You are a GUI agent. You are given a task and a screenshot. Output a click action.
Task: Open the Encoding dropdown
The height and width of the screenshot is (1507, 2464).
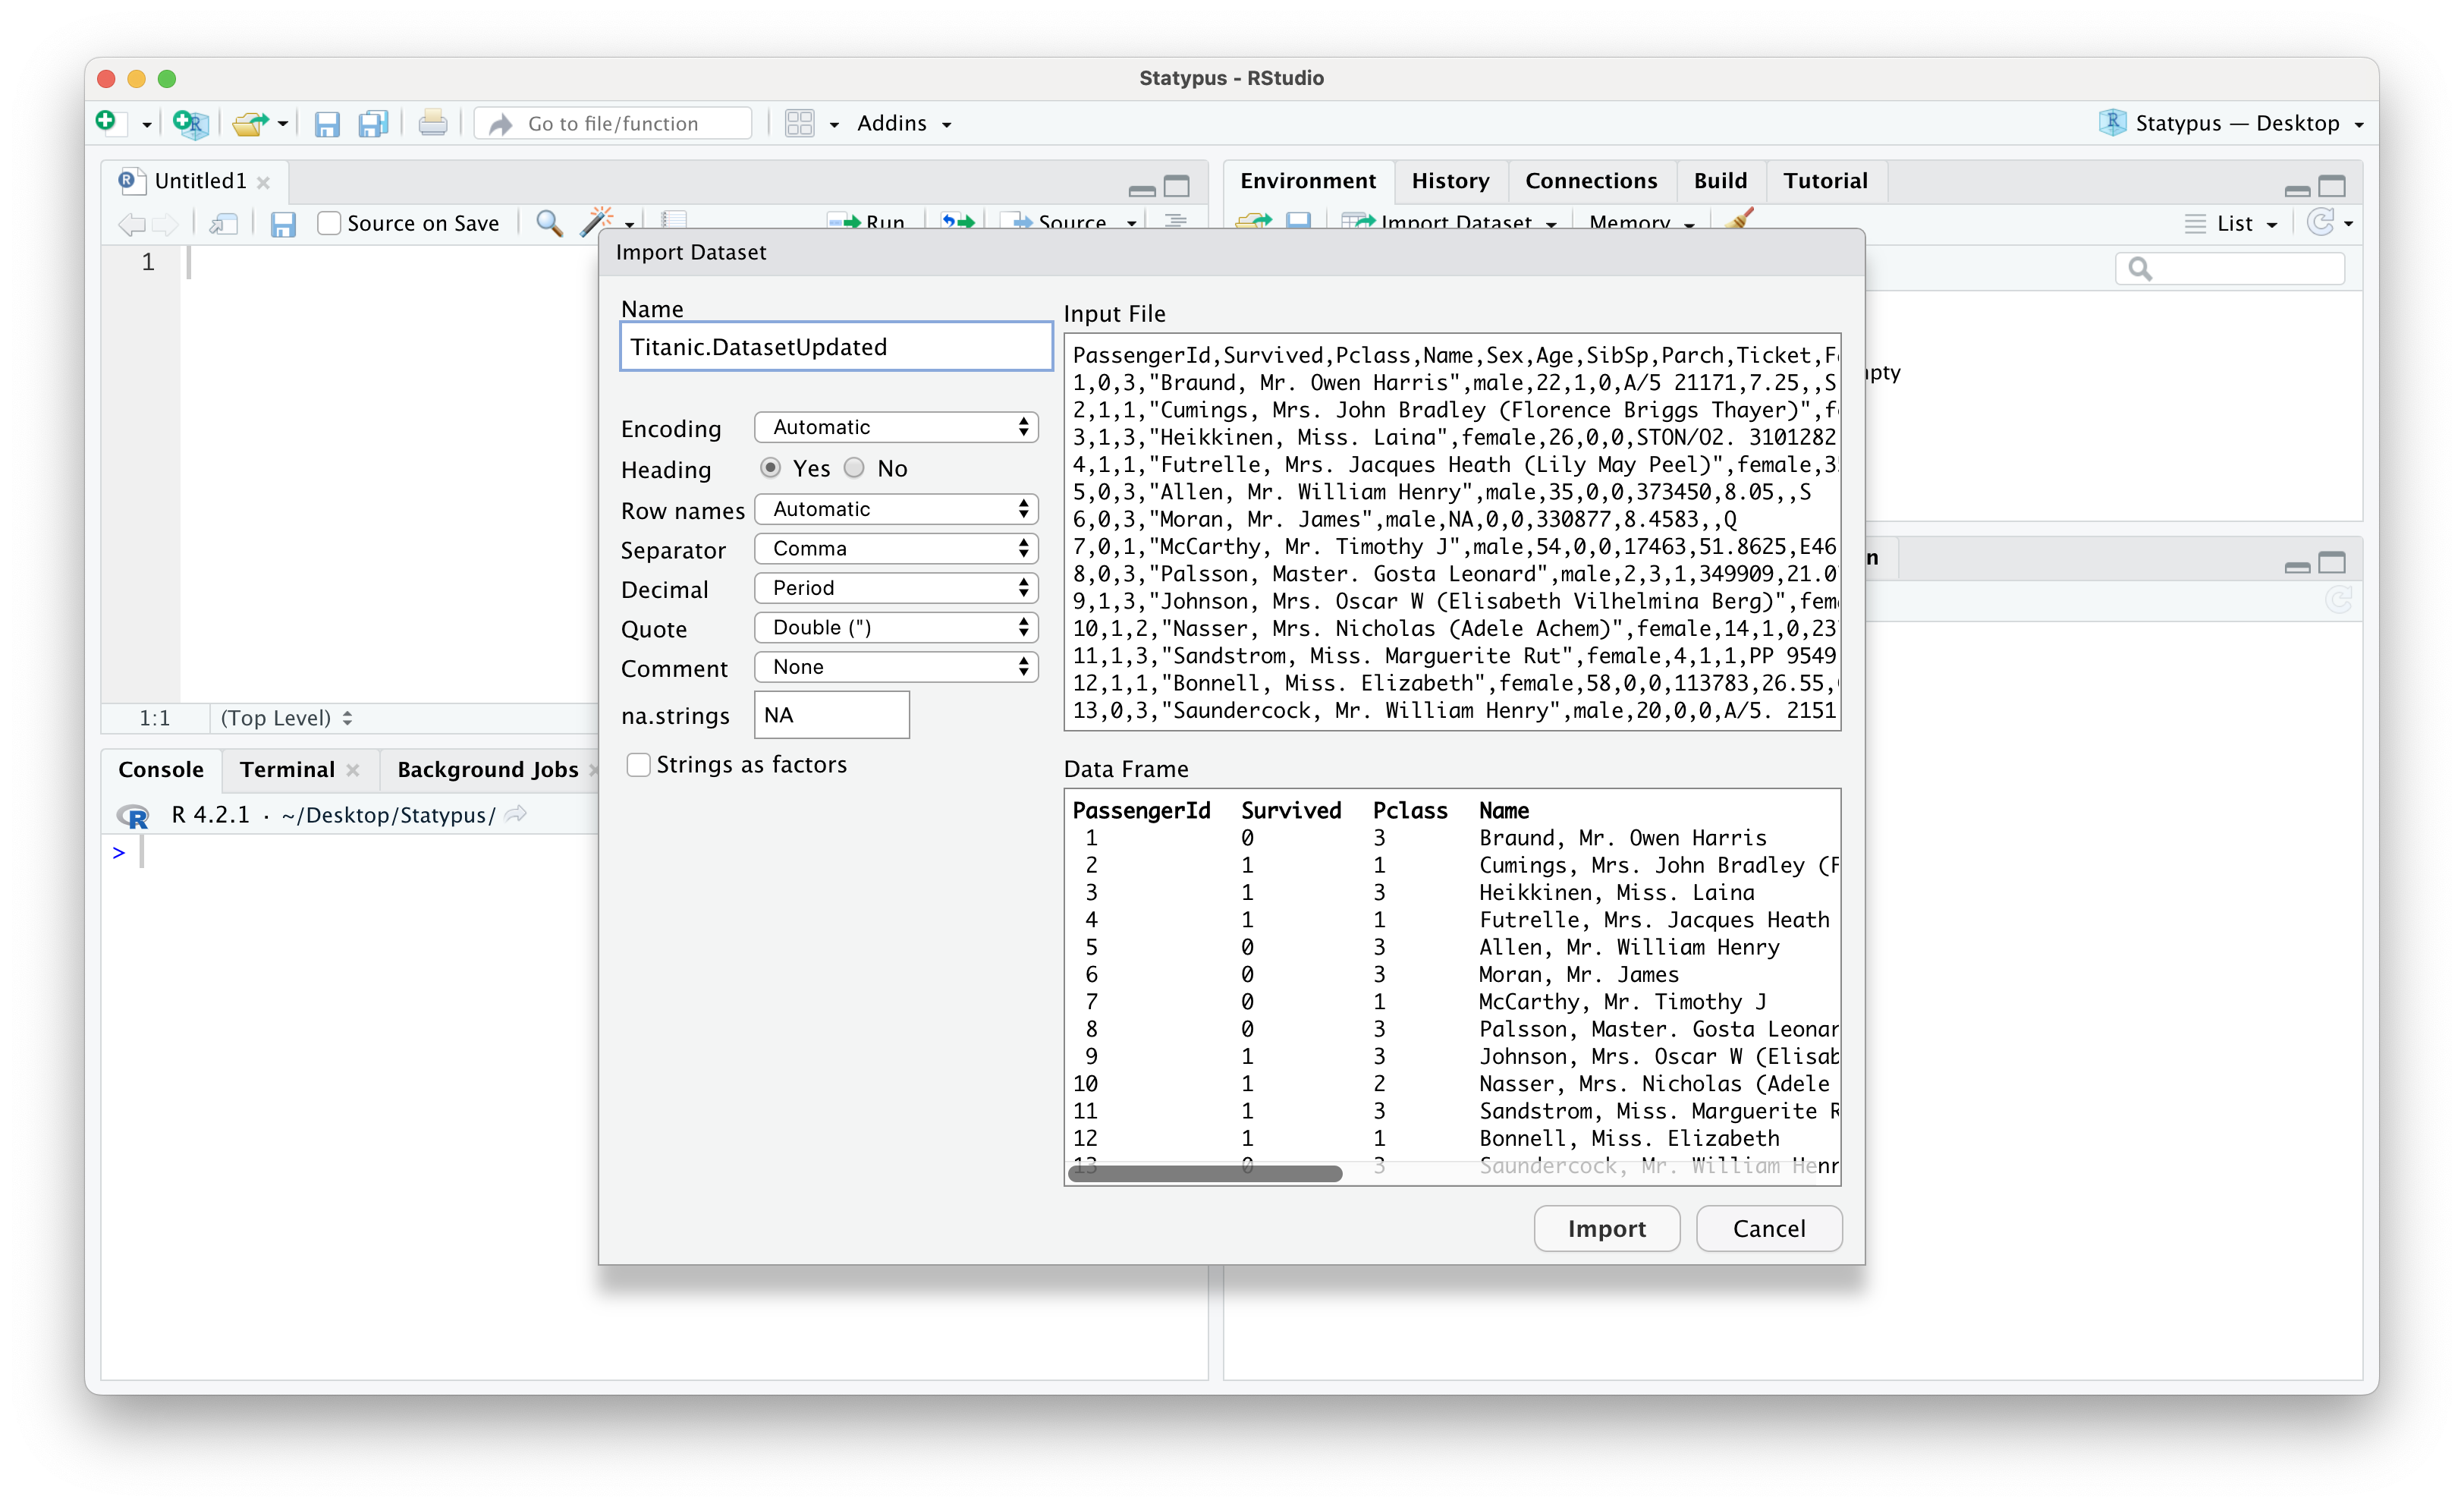[895, 427]
